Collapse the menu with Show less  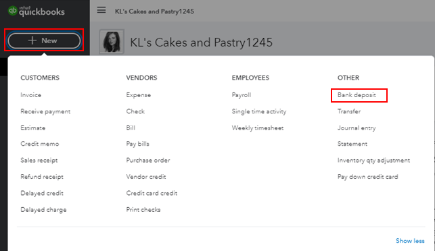410,241
